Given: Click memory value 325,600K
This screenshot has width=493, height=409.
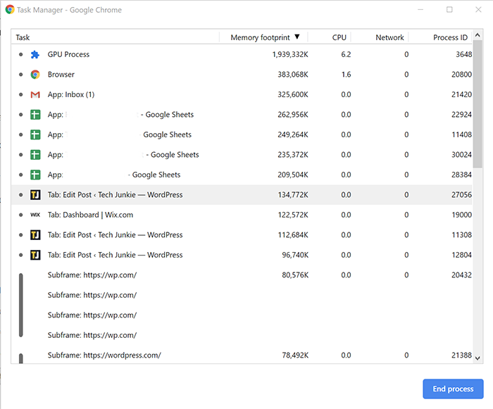Looking at the screenshot, I should [x=293, y=94].
